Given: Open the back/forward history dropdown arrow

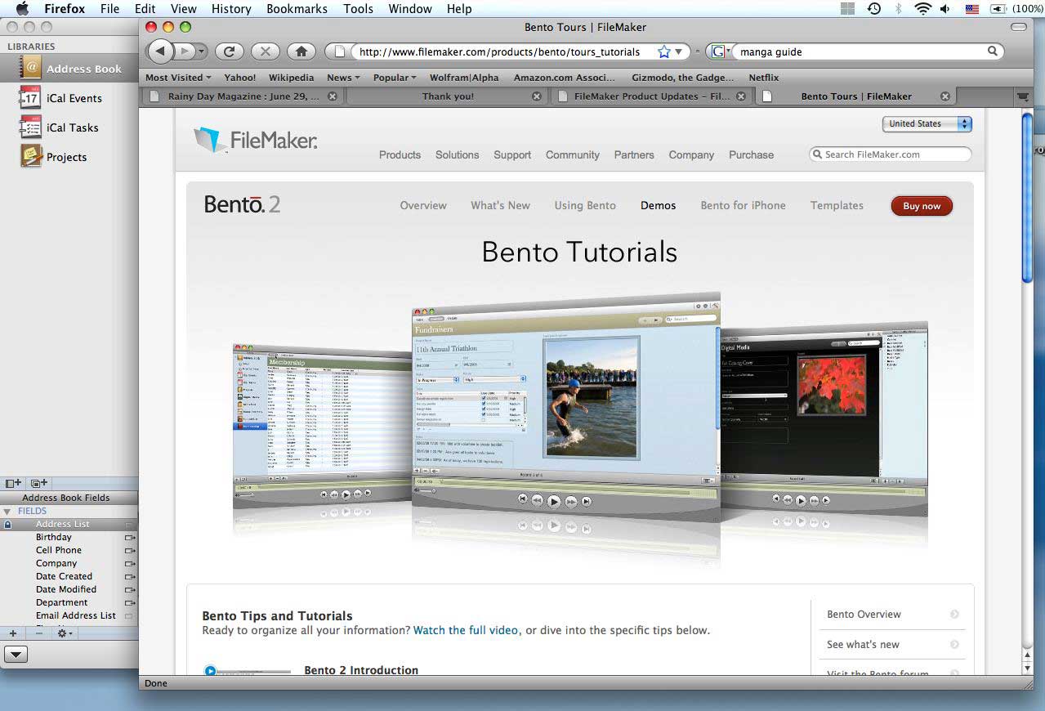Looking at the screenshot, I should 202,51.
